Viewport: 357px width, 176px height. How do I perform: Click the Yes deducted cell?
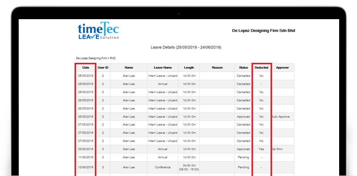[x=262, y=149]
